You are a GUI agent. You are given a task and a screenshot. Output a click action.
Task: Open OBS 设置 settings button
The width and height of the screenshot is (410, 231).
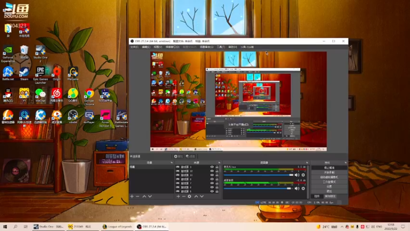[329, 186]
